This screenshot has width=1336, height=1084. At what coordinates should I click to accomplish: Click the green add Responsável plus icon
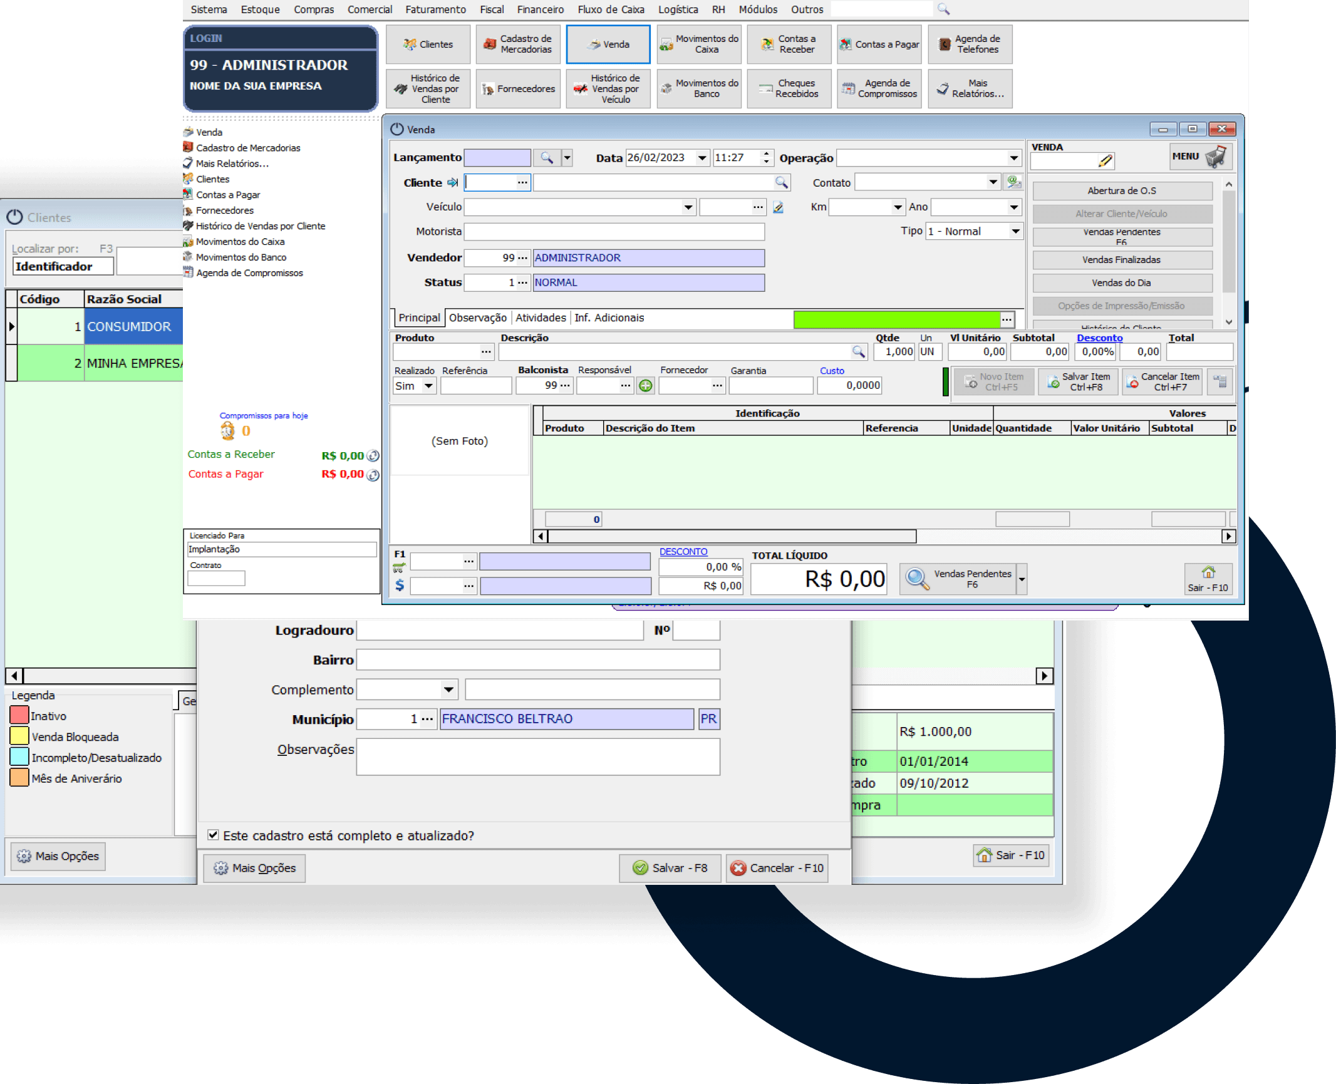click(x=645, y=386)
